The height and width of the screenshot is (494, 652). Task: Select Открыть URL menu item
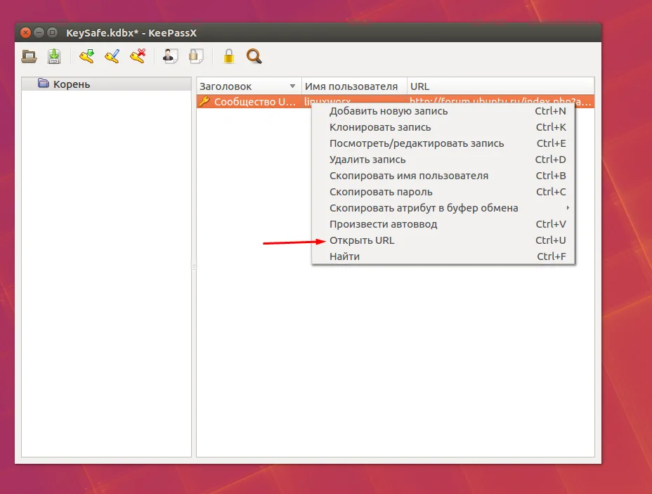(x=443, y=240)
